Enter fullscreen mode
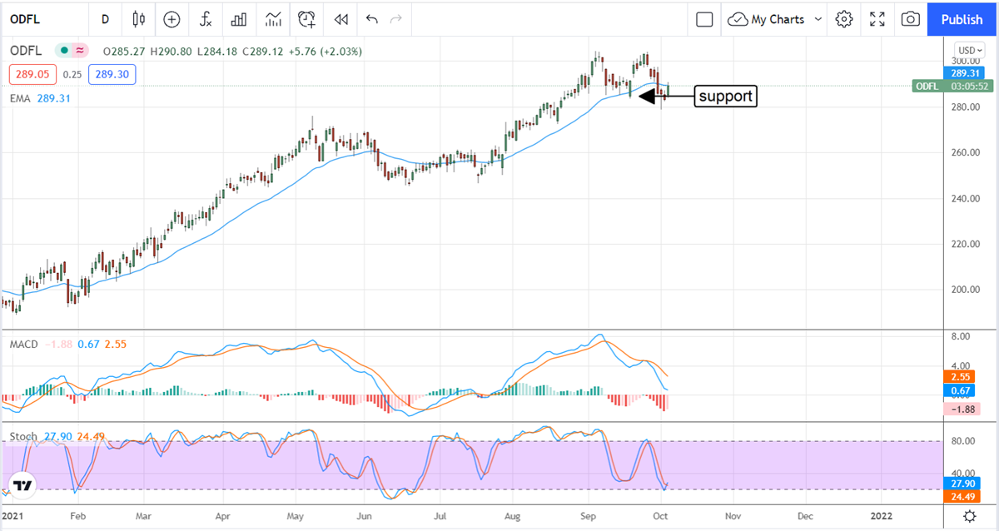The width and height of the screenshot is (999, 531). pos(877,18)
